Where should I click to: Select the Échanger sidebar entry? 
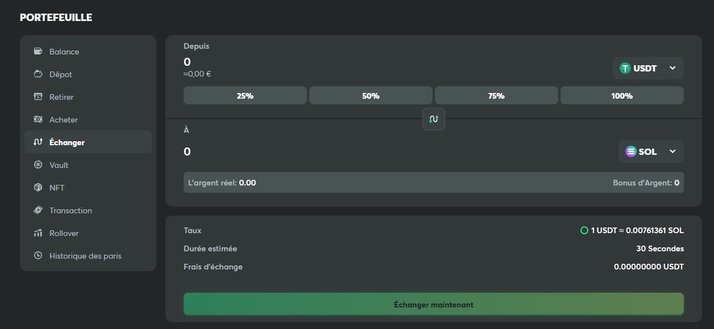point(67,142)
